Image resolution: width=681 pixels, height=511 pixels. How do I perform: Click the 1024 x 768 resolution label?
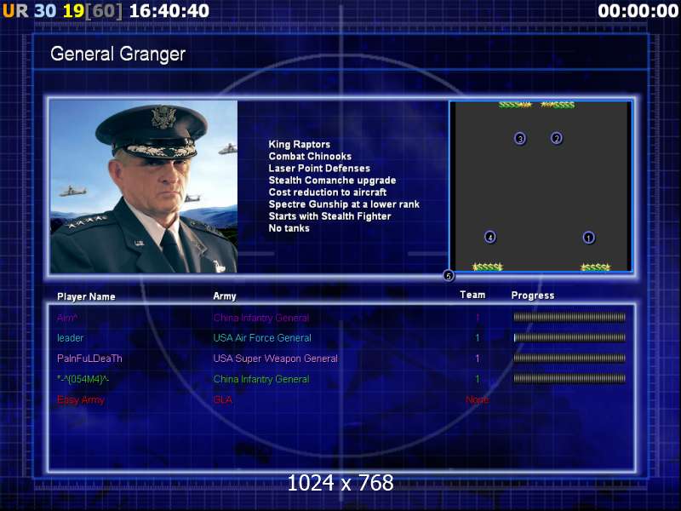pos(340,483)
